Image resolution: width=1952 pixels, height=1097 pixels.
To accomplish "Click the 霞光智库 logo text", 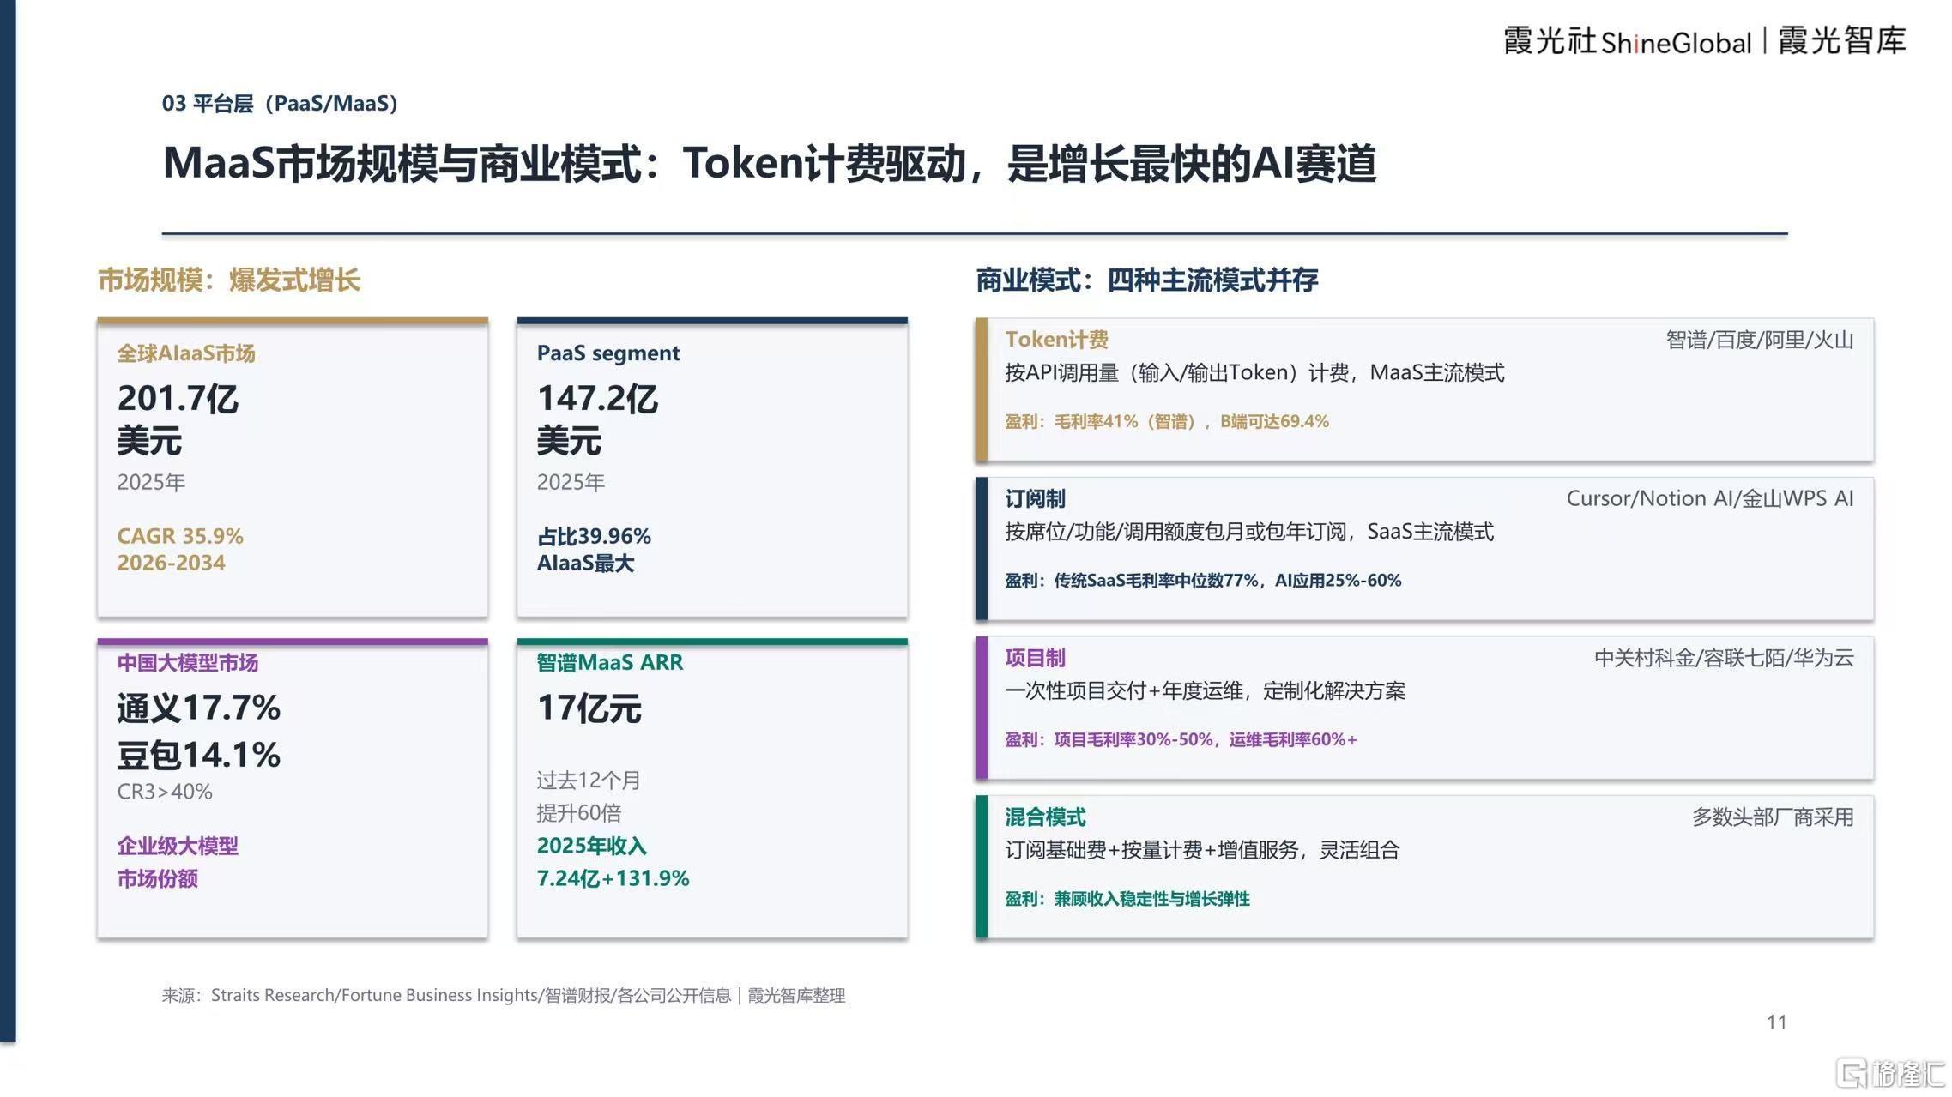I will (1841, 40).
